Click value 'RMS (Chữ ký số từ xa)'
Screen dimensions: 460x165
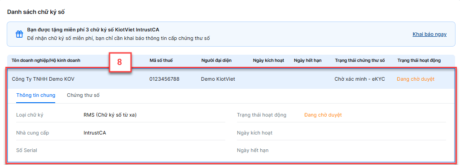coord(110,115)
